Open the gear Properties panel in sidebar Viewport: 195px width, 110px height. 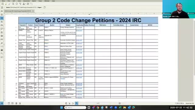[2, 36]
